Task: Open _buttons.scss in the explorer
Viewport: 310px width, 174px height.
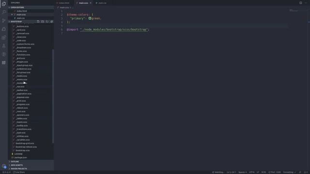Action: coord(22,27)
